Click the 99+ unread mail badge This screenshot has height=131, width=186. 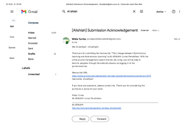[14, 21]
